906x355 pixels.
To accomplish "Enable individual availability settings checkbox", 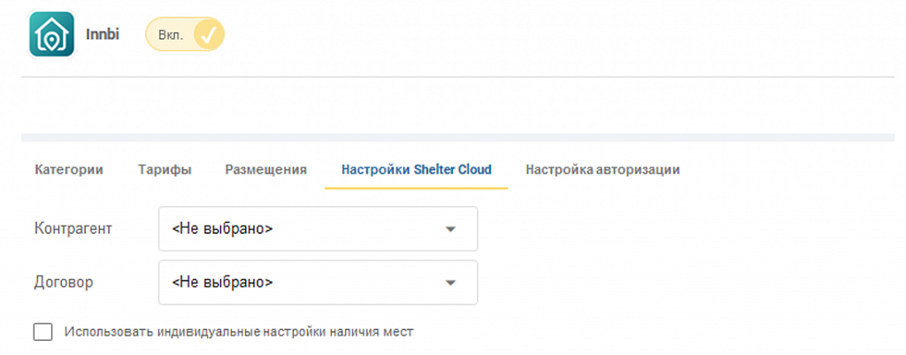I will pos(42,333).
